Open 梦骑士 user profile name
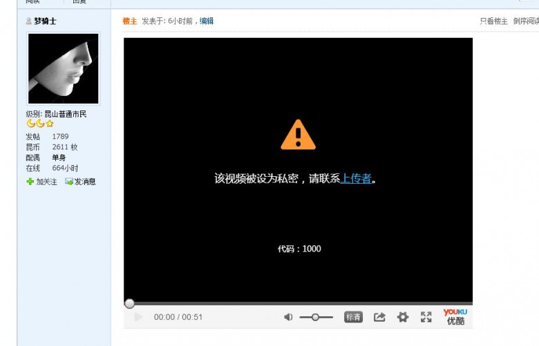 coord(45,21)
